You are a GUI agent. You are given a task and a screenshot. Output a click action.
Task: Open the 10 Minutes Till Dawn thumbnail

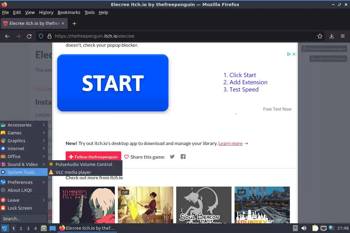[87, 205]
